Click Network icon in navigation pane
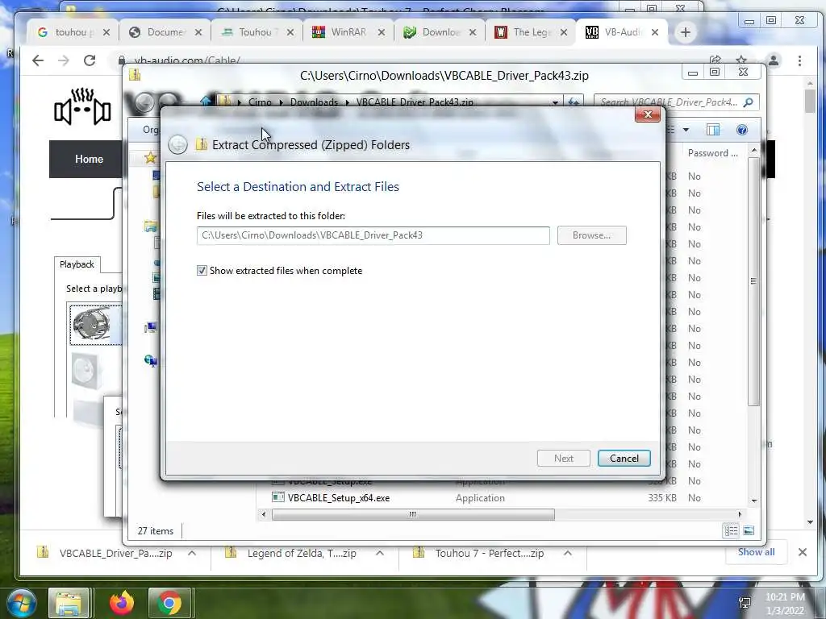The height and width of the screenshot is (619, 826). 151,360
